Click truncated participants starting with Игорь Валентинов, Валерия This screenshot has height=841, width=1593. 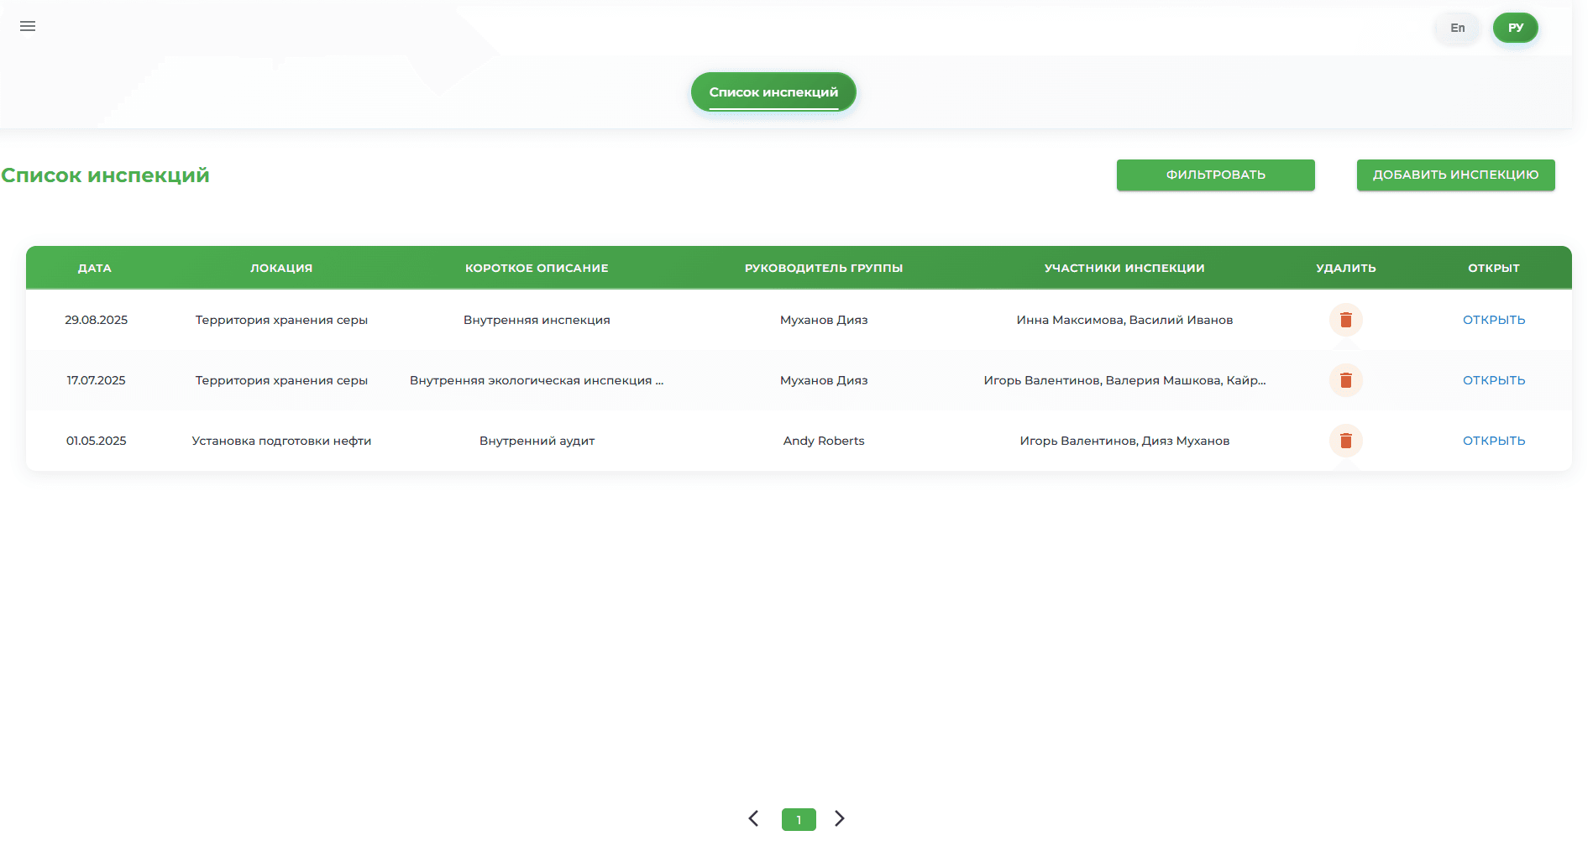1124,380
